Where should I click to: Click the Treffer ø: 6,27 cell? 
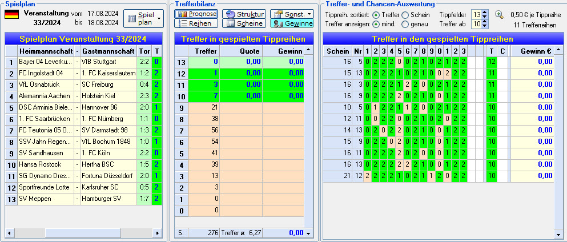click(x=241, y=233)
